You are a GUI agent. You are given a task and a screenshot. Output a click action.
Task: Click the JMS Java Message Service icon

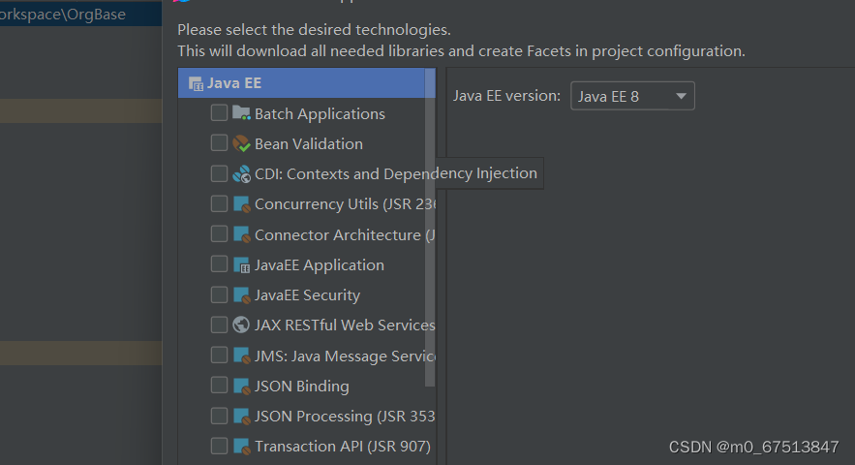241,356
